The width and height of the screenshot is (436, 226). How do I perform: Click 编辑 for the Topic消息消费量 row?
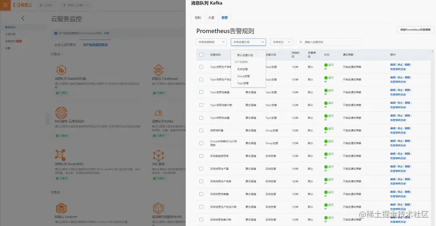click(392, 90)
